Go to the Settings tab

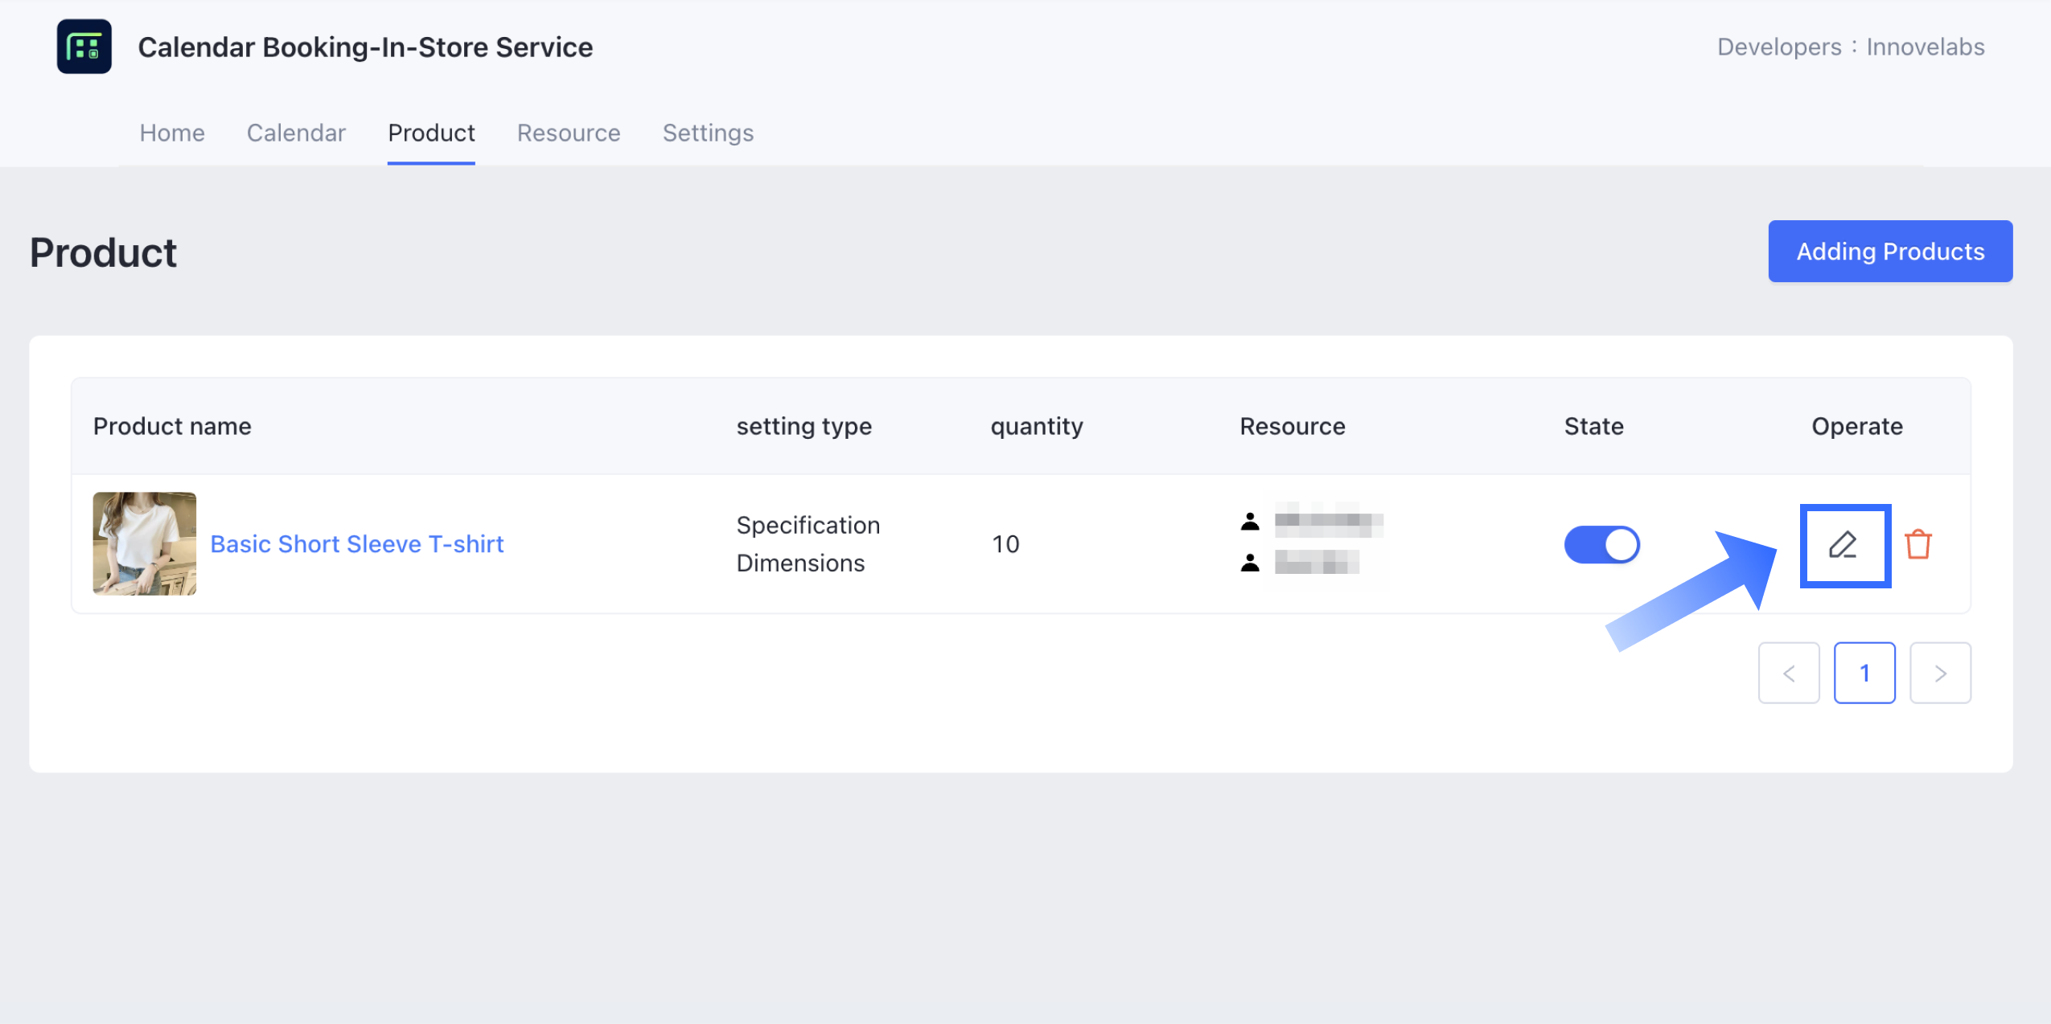point(708,133)
